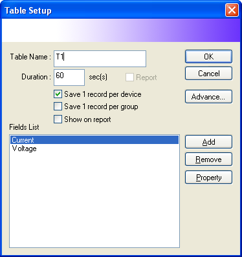Click the Table Name label text
Image resolution: width=242 pixels, height=257 pixels.
coord(30,57)
